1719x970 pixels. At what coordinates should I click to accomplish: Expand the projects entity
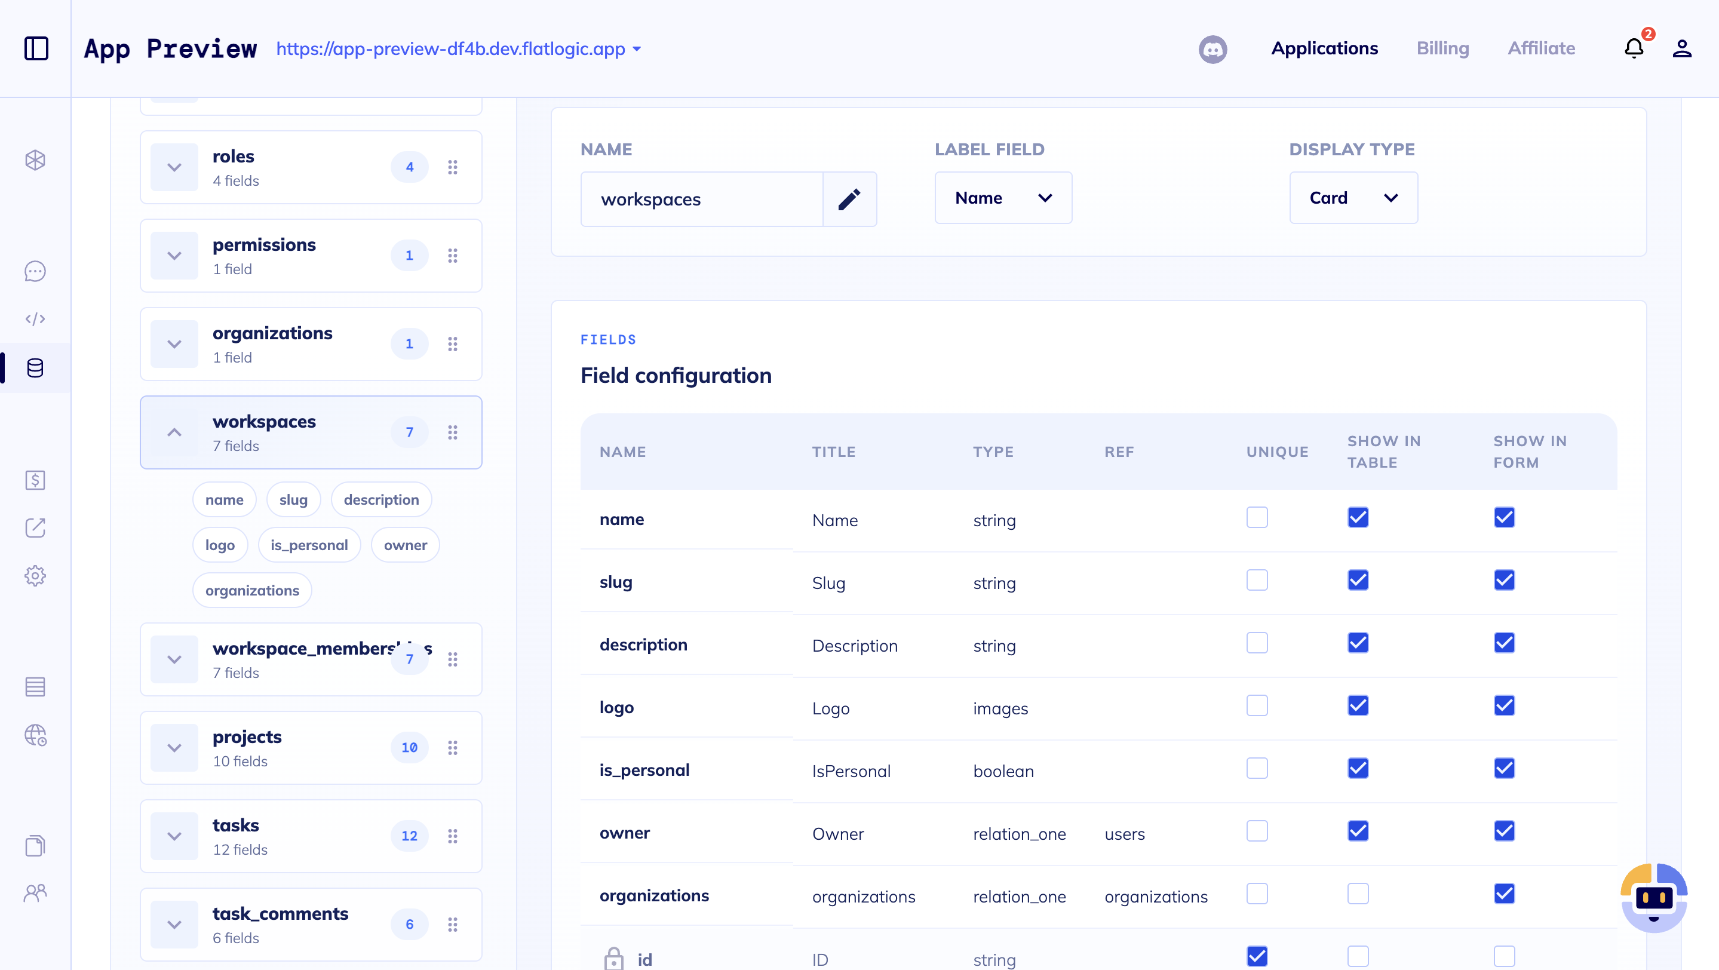[174, 747]
